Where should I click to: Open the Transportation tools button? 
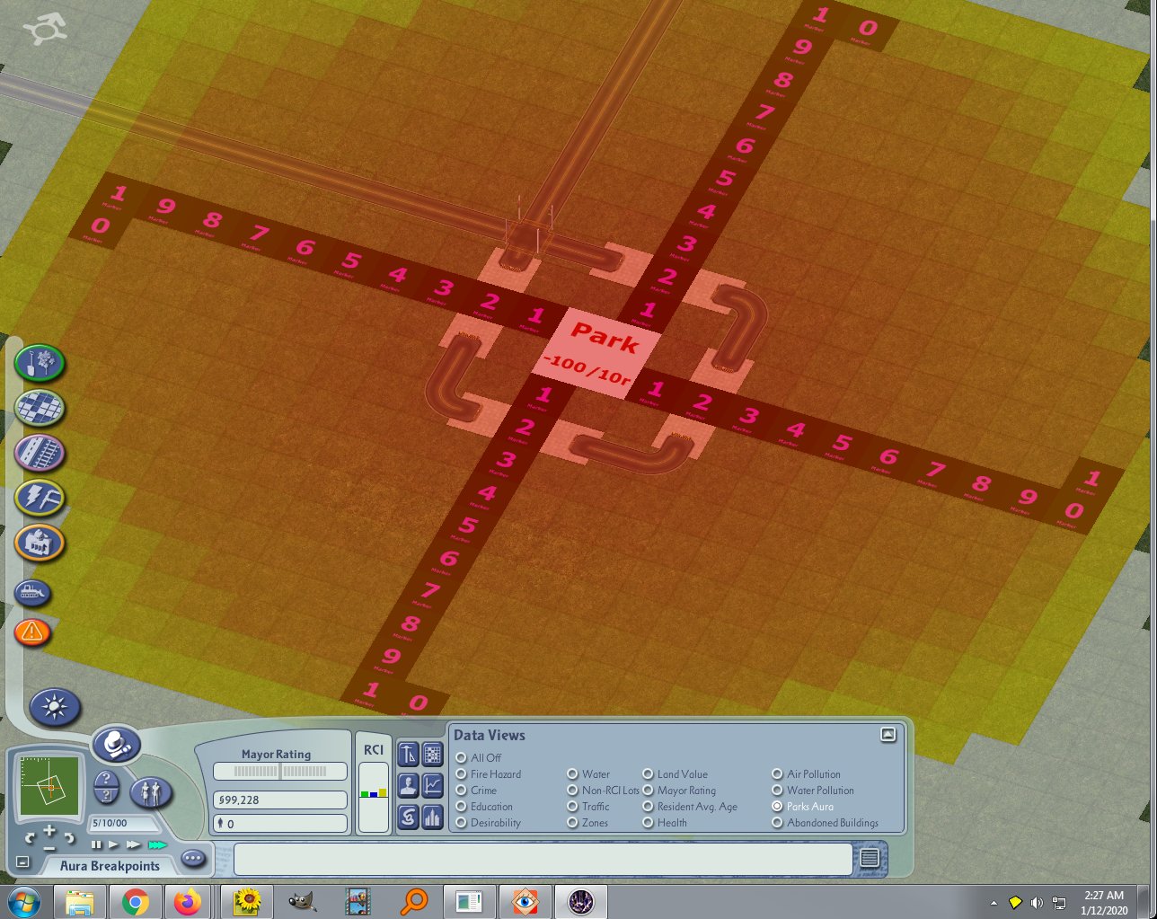(x=40, y=452)
